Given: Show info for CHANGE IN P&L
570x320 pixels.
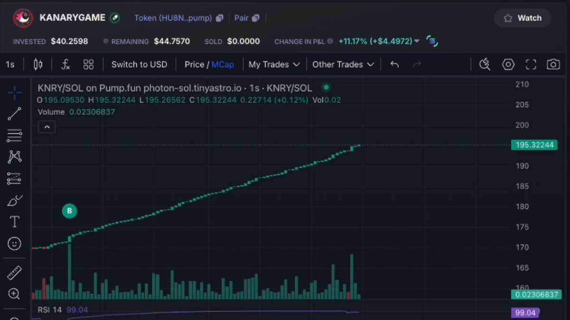Looking at the screenshot, I should (x=330, y=41).
